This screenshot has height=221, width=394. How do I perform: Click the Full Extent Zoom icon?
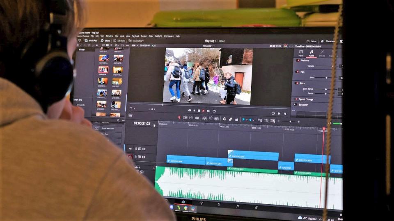(260, 120)
